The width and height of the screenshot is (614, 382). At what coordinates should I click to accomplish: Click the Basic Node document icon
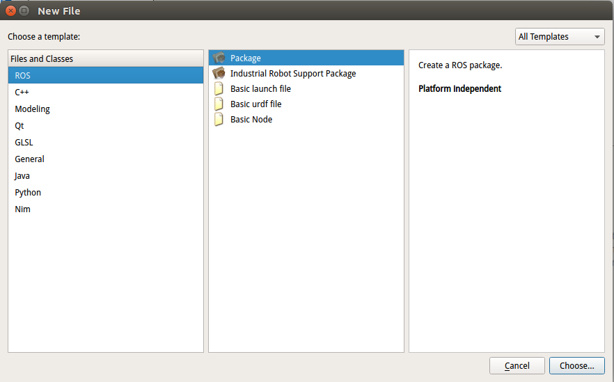(219, 120)
